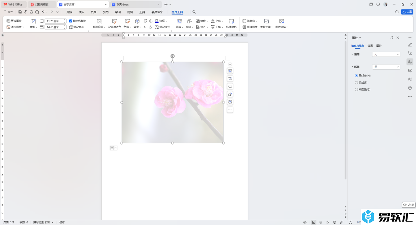Open the 组合 group button
Viewport: 416px width, 225px height.
pos(202,21)
